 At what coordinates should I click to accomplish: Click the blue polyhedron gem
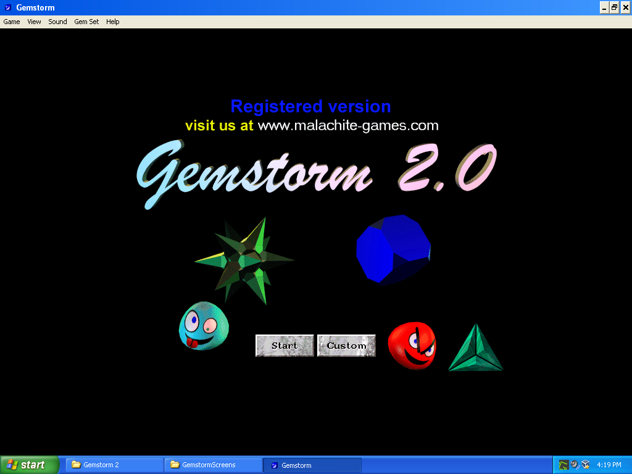pos(393,249)
